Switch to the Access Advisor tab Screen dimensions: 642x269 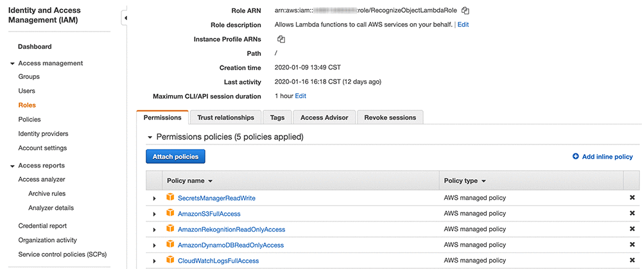324,117
